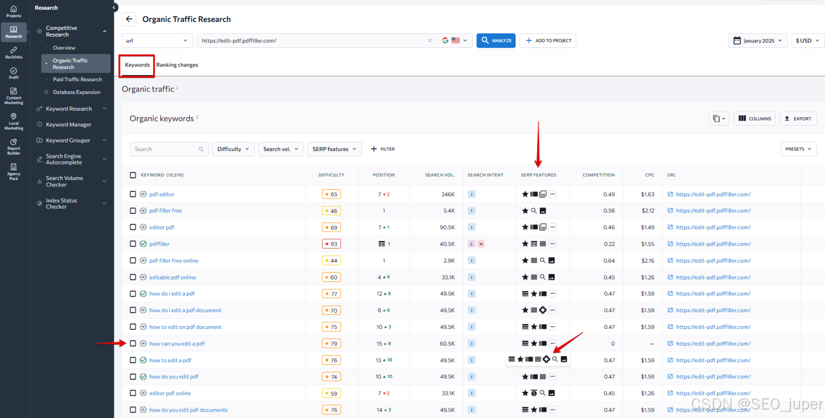Click the star SERP feature icon in pdf filler free row
The width and height of the screenshot is (825, 418).
coord(525,211)
